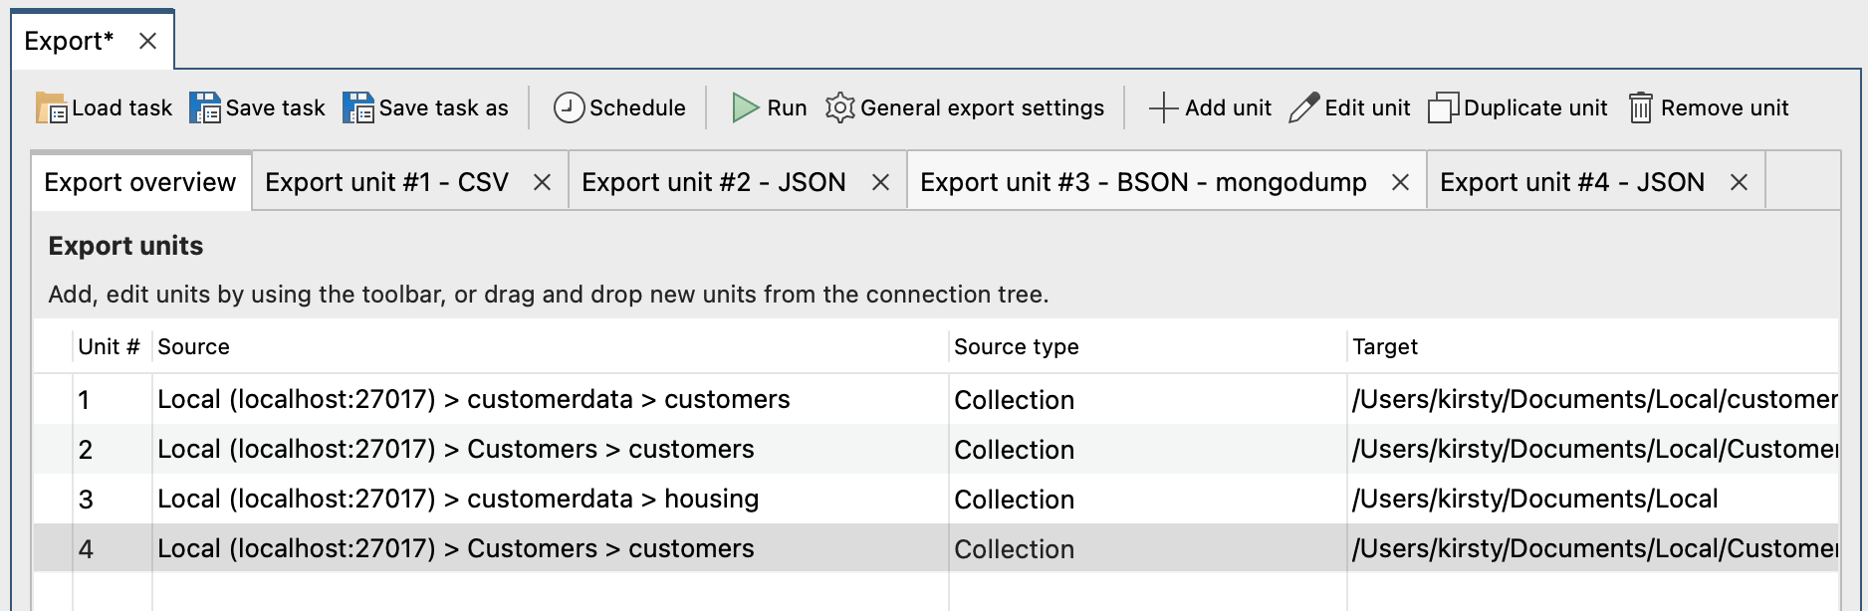The height and width of the screenshot is (611, 1868).
Task: Click the Remove unit trash icon
Action: tap(1640, 107)
